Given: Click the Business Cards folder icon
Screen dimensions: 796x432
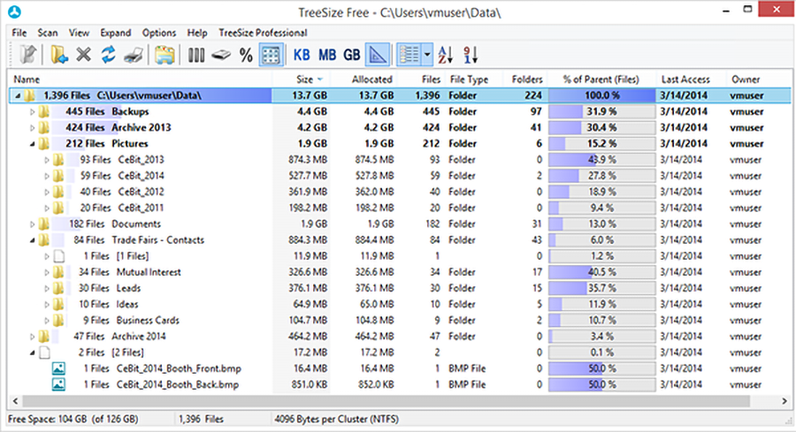Looking at the screenshot, I should (58, 321).
